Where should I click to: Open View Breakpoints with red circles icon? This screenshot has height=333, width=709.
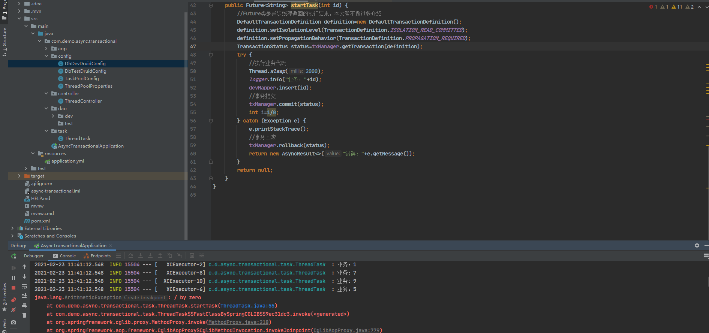(13, 300)
